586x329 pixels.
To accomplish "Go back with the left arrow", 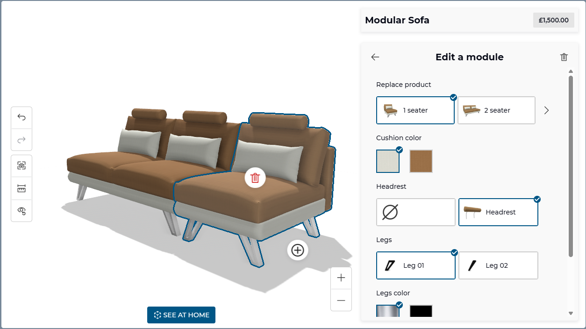I will (375, 57).
